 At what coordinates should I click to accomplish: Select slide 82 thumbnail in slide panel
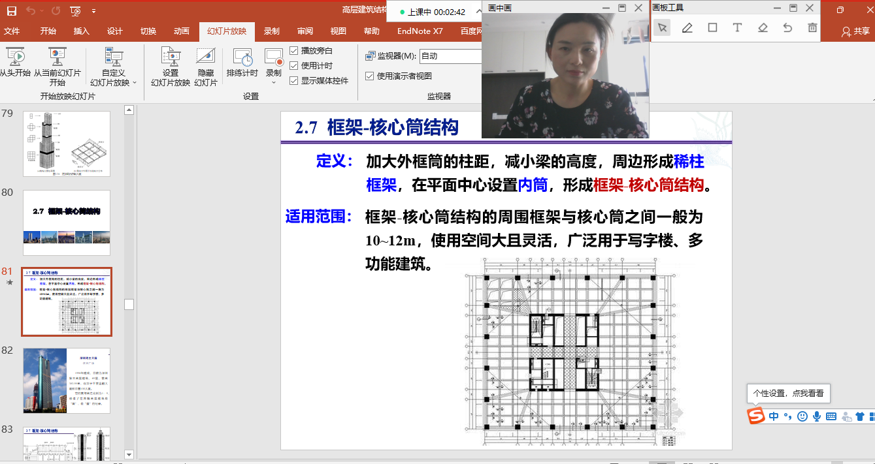coord(65,380)
